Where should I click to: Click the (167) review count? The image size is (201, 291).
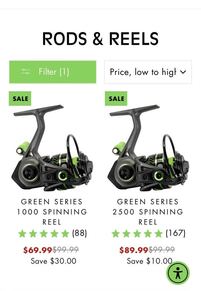point(176,233)
